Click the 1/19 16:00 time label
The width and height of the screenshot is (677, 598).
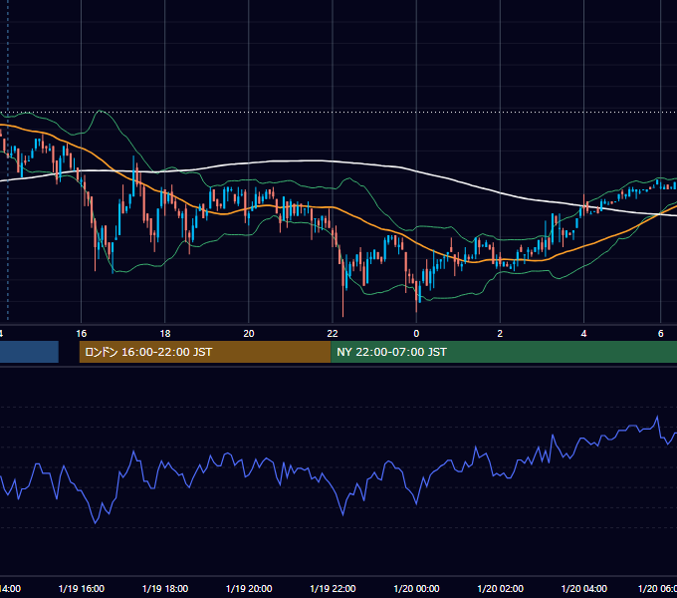[x=82, y=588]
